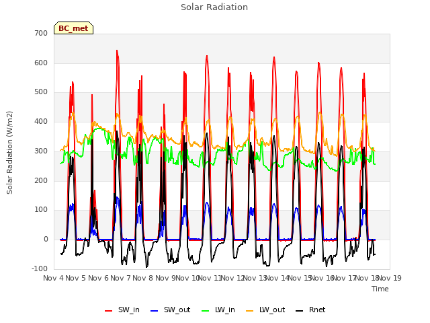Screen dimensions: 430x323
Task: Click the LW_out legend label
Action: pyautogui.click(x=272, y=310)
